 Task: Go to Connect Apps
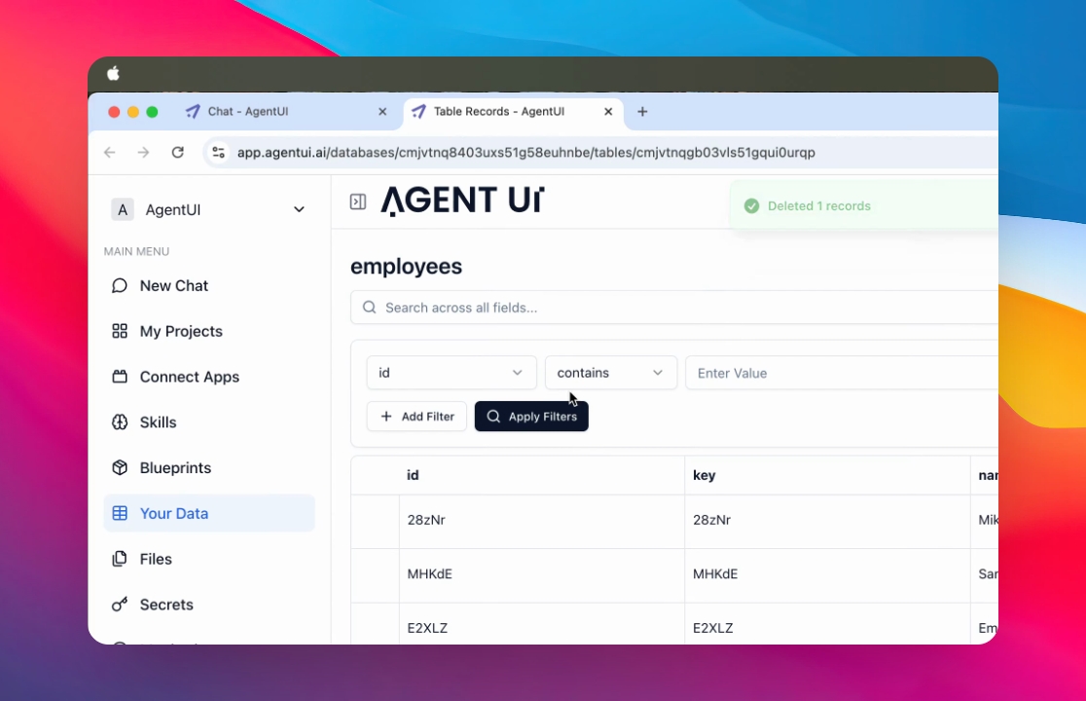(209, 377)
